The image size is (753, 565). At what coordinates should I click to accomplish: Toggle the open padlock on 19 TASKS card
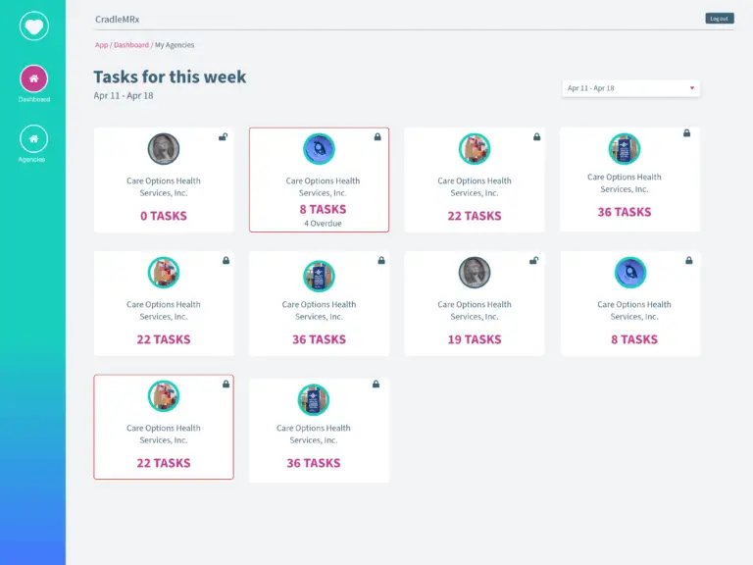click(x=533, y=261)
